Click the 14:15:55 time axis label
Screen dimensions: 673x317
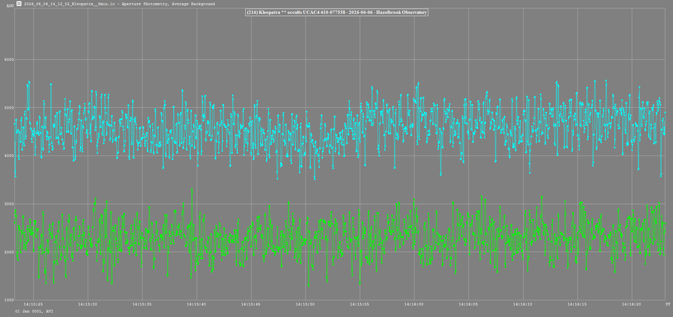[x=359, y=304]
